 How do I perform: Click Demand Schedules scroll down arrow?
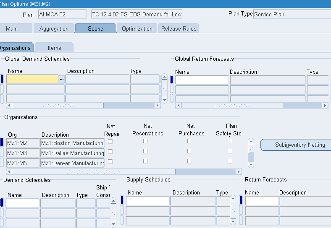coord(113,224)
